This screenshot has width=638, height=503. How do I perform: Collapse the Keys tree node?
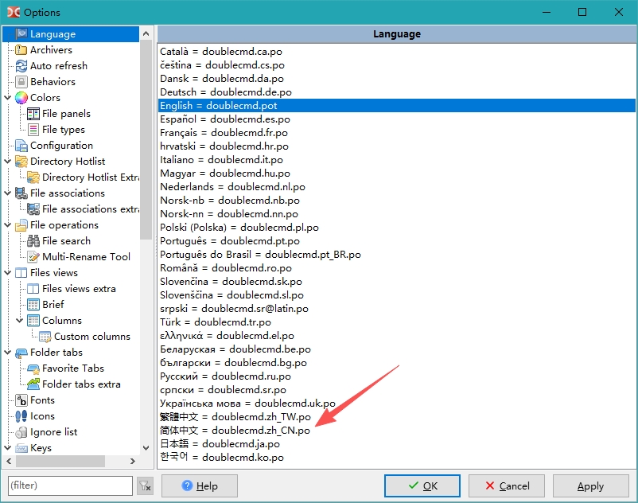[8, 448]
